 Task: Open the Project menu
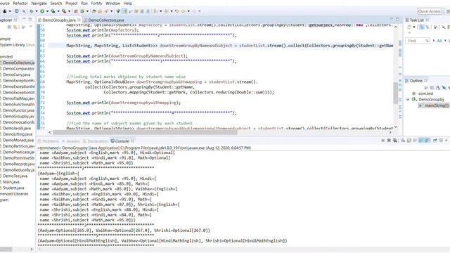click(72, 4)
